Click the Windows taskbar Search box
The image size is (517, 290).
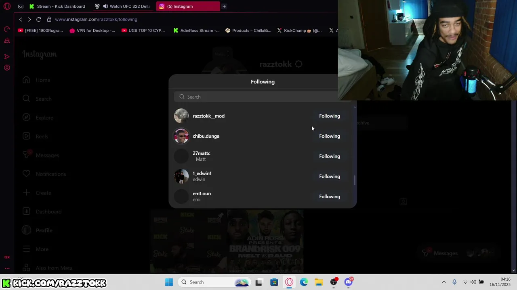click(214, 282)
